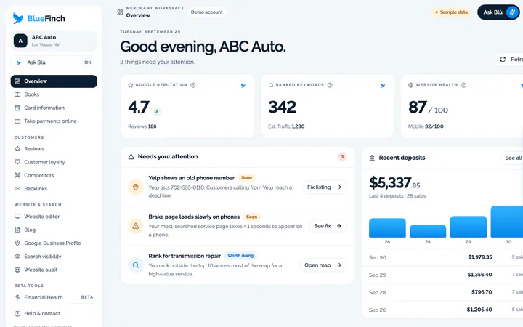Viewport: 523px width, 327px height.
Task: Go to Competitors
Action: (x=54, y=176)
